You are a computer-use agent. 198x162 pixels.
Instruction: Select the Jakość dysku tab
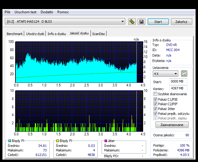tap(79, 33)
